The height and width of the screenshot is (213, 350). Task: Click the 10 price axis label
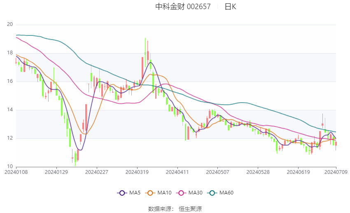click(10, 166)
